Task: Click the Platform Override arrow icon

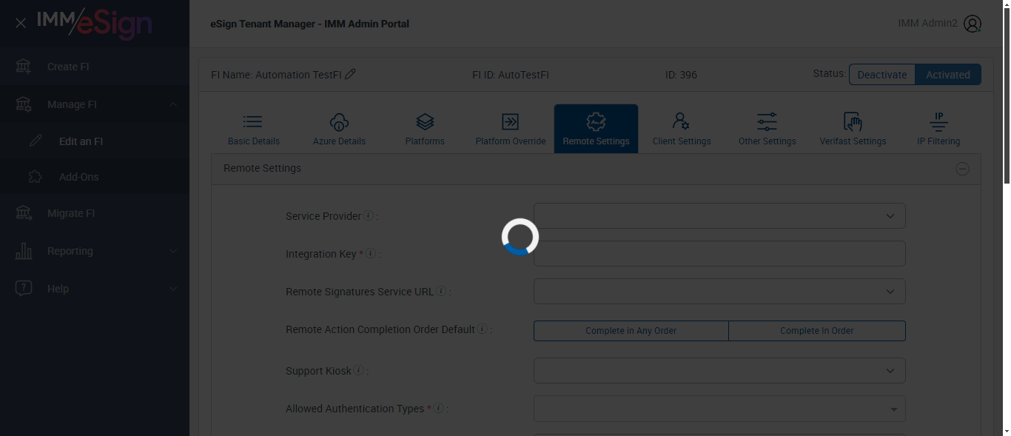Action: tap(510, 121)
